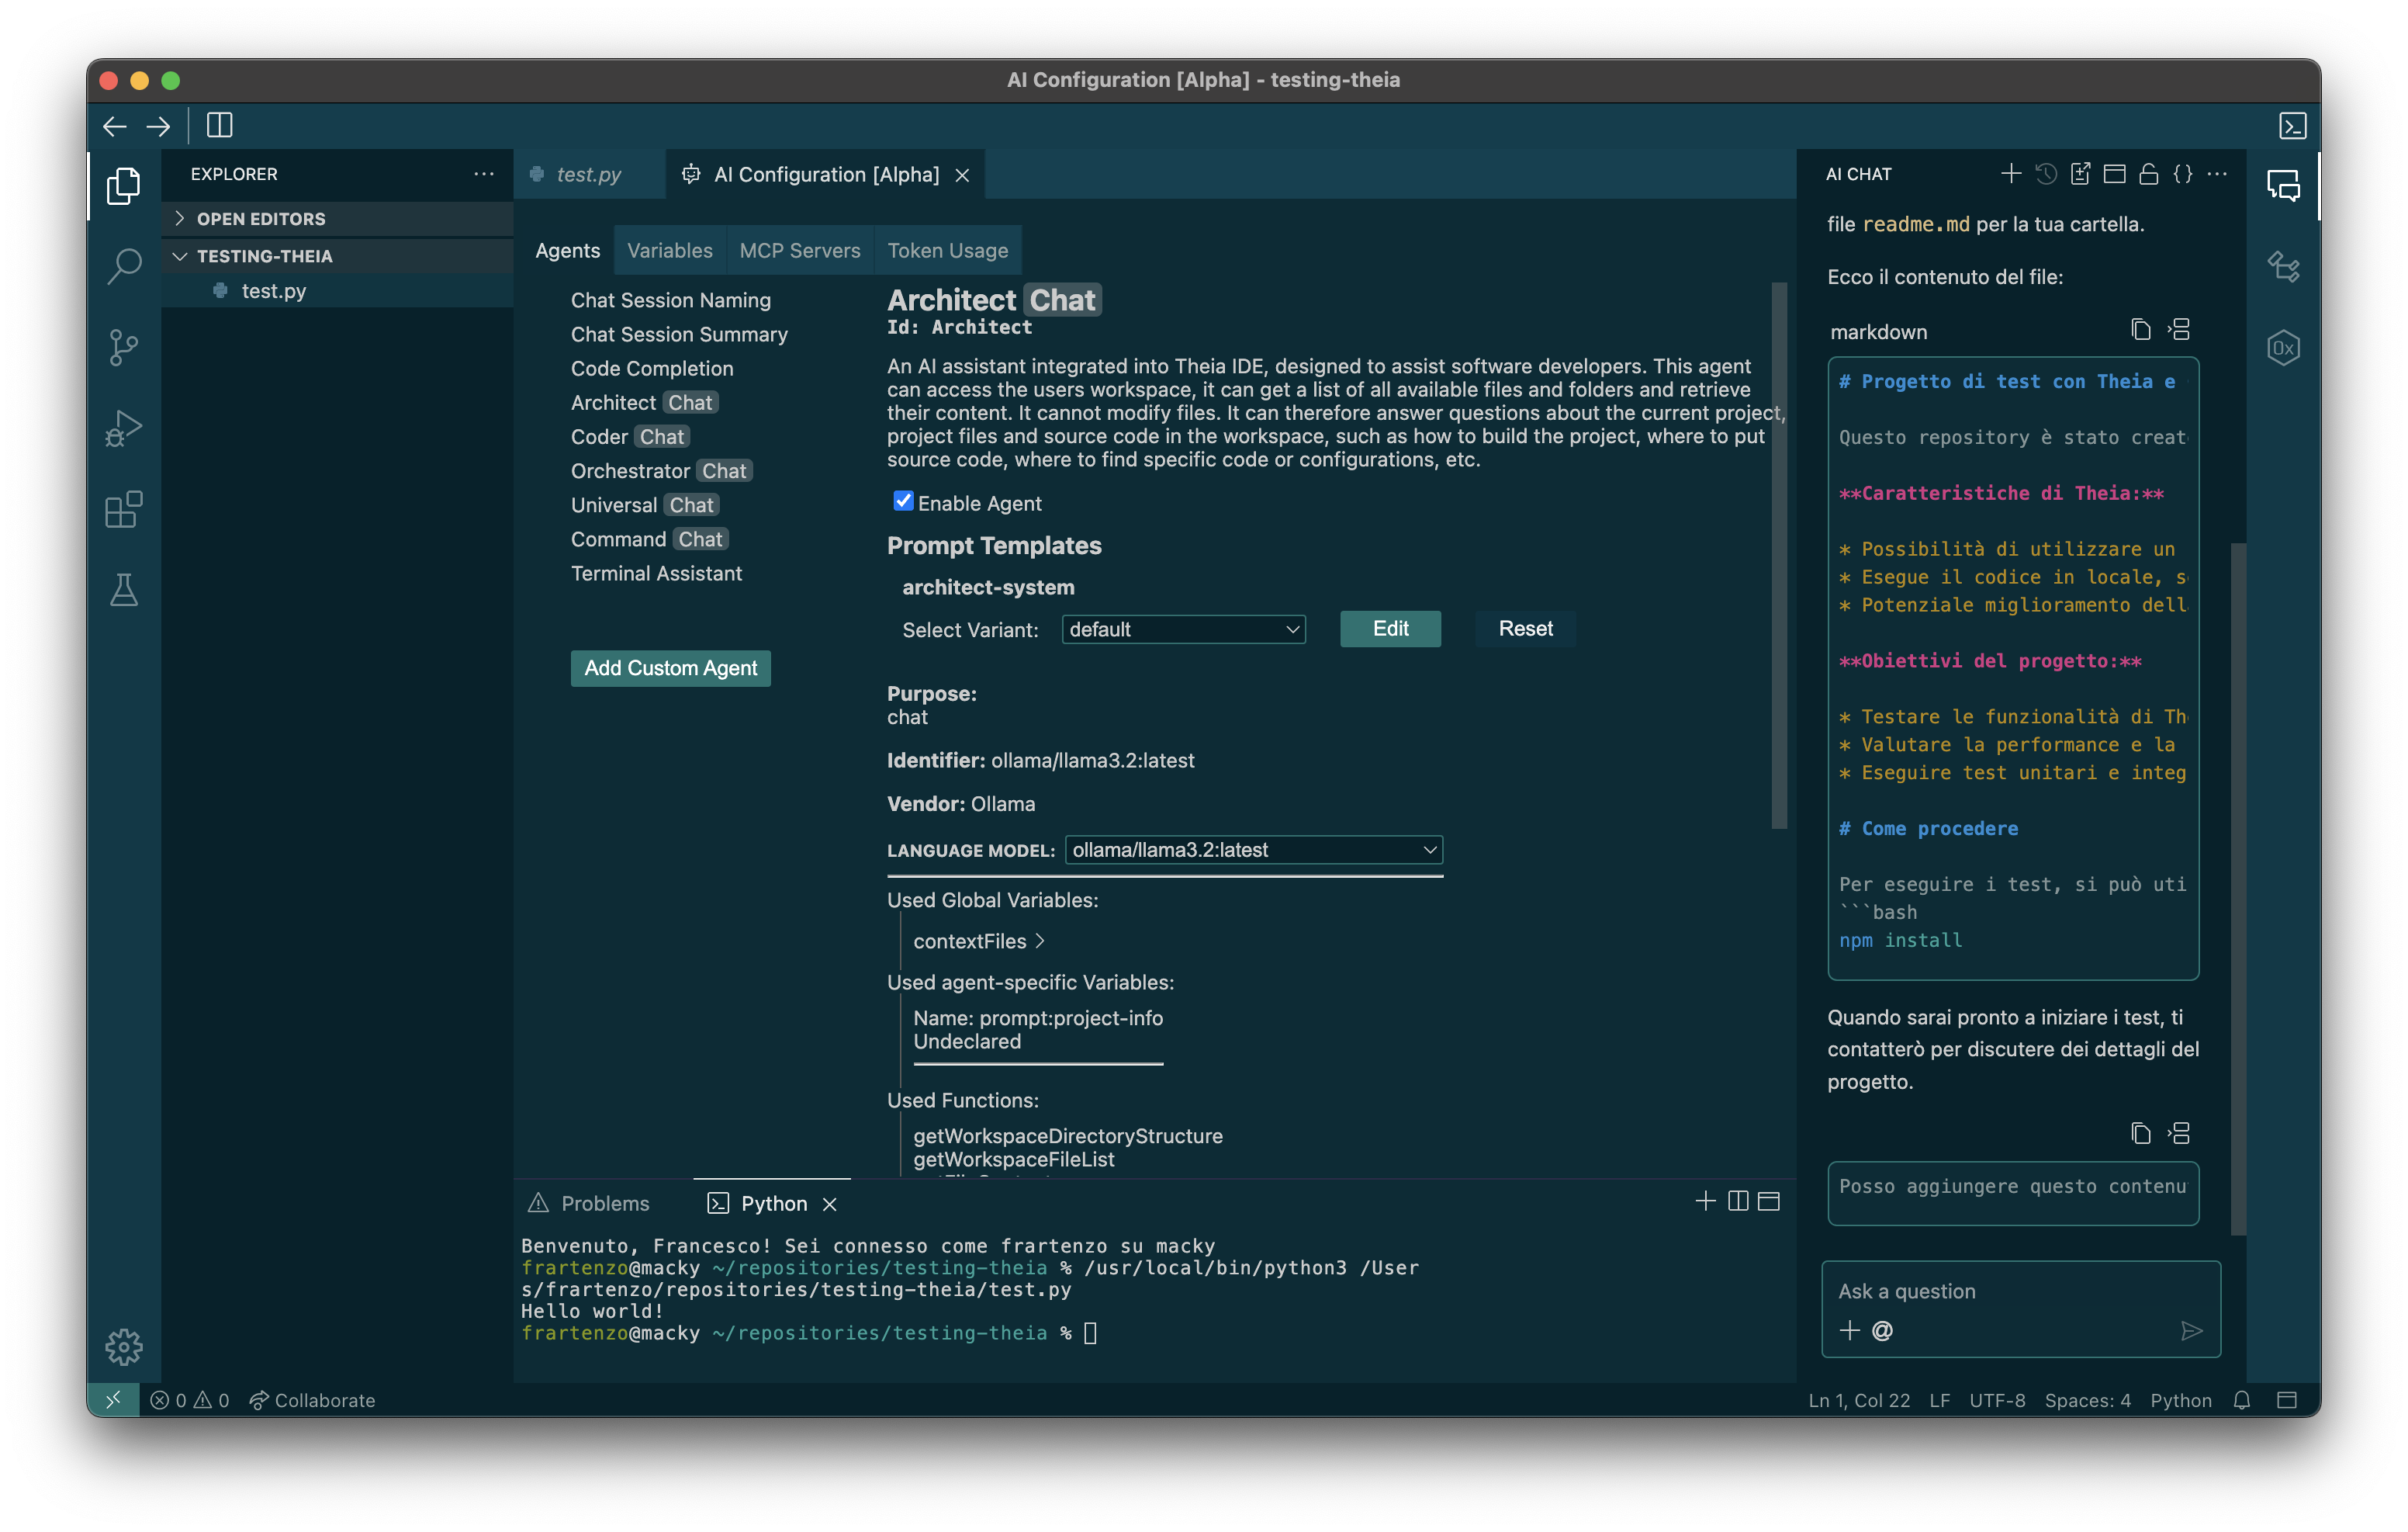Close the Python terminal tab

pos(830,1204)
